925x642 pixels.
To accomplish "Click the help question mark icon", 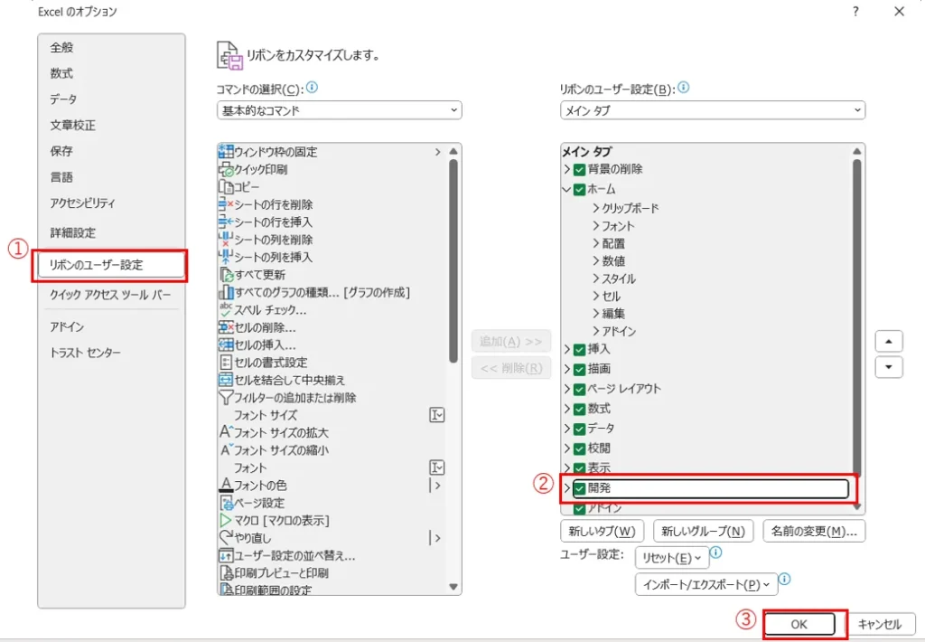I will tap(855, 11).
